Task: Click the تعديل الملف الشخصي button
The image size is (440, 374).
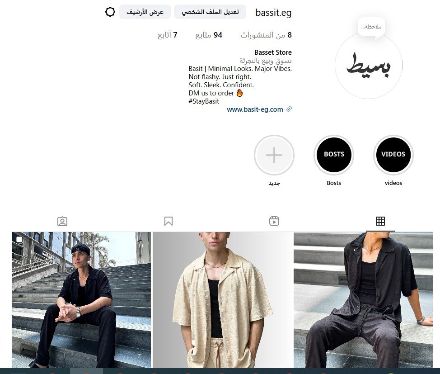Action: point(210,12)
